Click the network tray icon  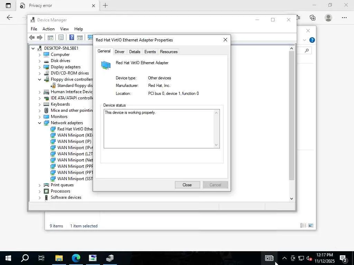coord(301,258)
